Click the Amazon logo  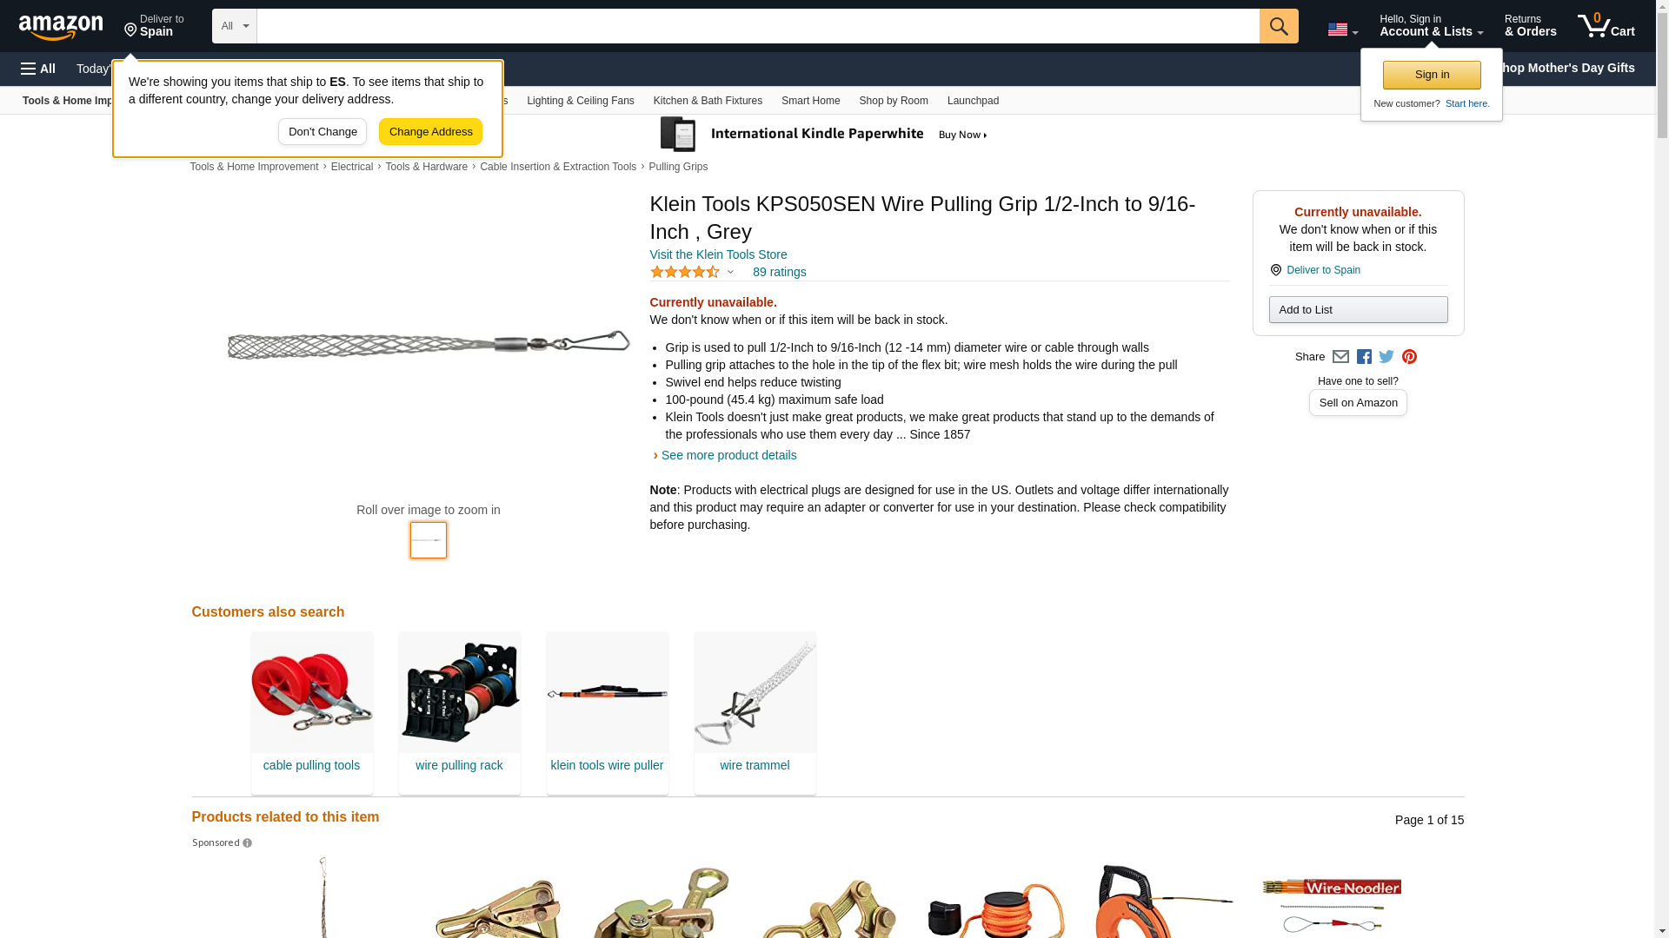click(x=61, y=27)
